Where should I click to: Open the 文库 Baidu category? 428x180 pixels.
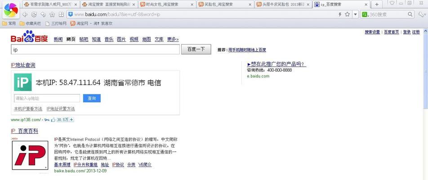159,39
